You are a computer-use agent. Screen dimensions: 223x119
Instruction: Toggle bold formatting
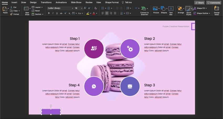49,13
